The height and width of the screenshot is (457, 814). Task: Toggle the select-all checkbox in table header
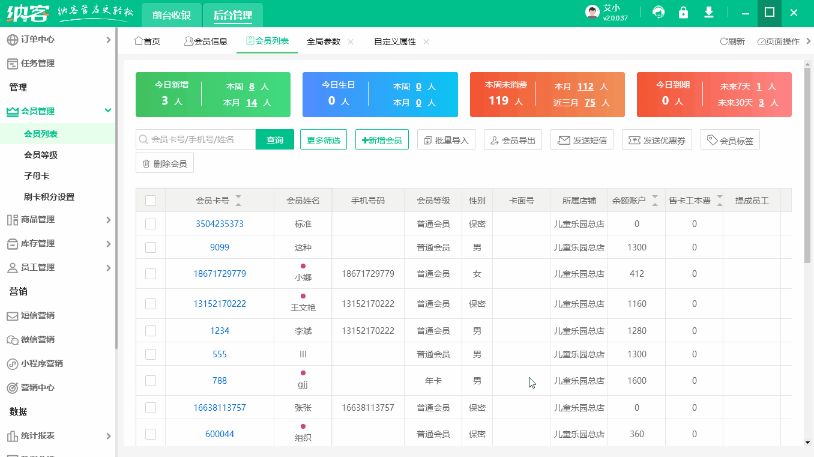coord(151,201)
